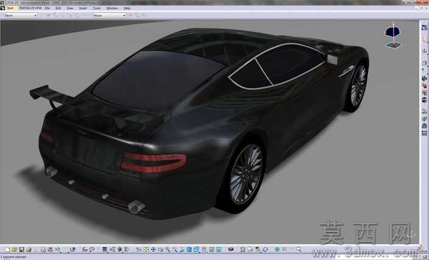Open the View menu
Image resolution: width=429 pixels, height=260 pixels.
click(70, 8)
